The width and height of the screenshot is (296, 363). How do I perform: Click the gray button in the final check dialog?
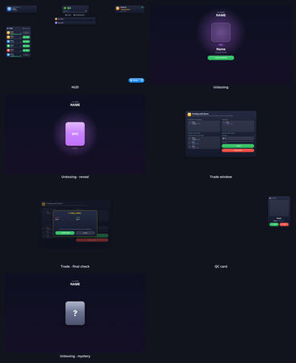pyautogui.click(x=85, y=233)
